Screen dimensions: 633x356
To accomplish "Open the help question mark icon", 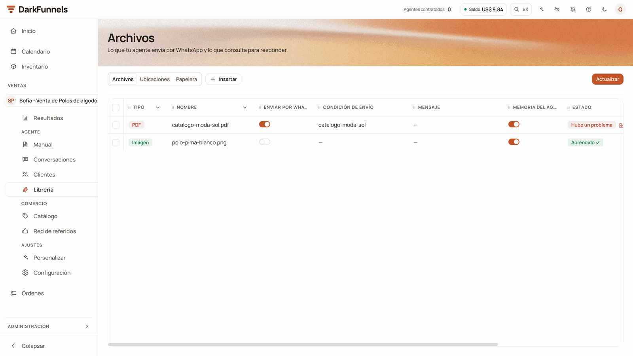I will click(589, 9).
